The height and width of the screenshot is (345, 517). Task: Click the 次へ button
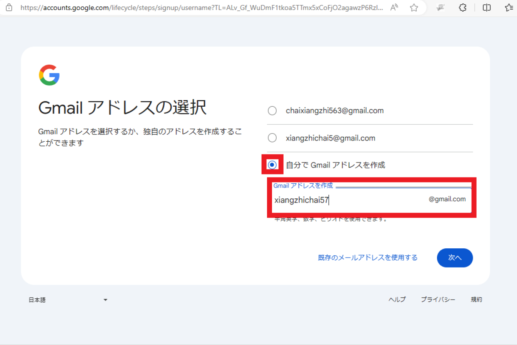[455, 258]
